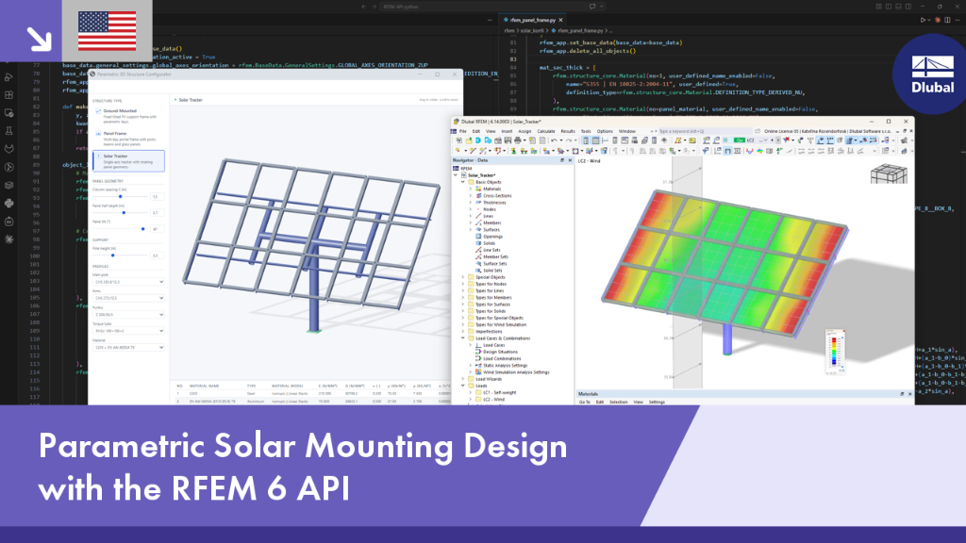966x543 pixels.
Task: Switch to rfem_panel_frame.py editor tab
Action: tap(532, 21)
